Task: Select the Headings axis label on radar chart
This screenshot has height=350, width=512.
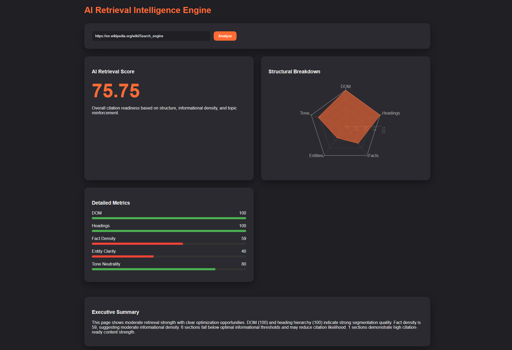Action: [x=391, y=113]
